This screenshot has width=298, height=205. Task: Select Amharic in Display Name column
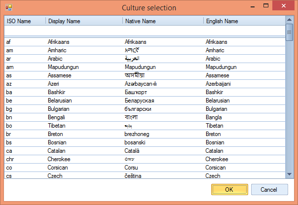[57, 50]
